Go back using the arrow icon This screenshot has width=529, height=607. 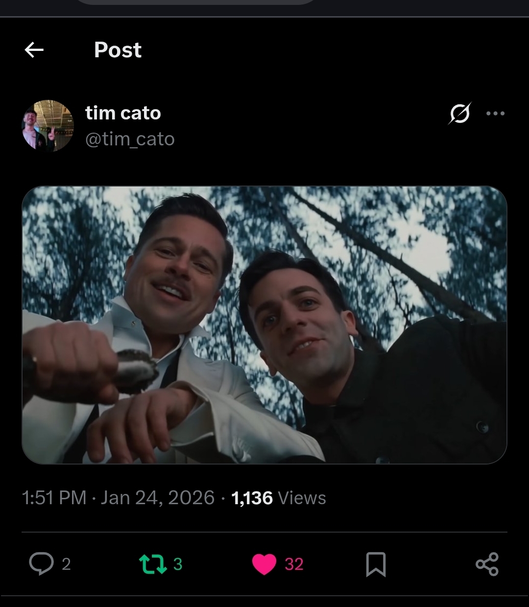pos(34,49)
